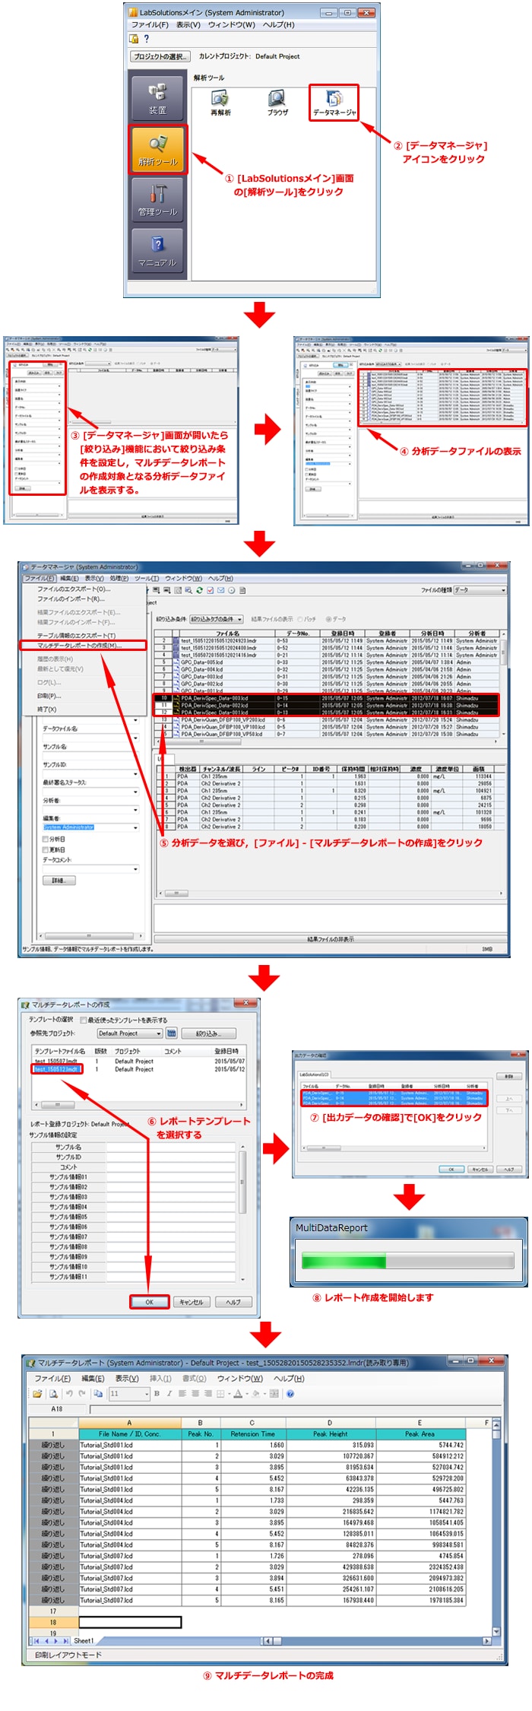Open 表示(V) menu in LabSolutions main
Screen dimensions: 532x1711
point(188,24)
